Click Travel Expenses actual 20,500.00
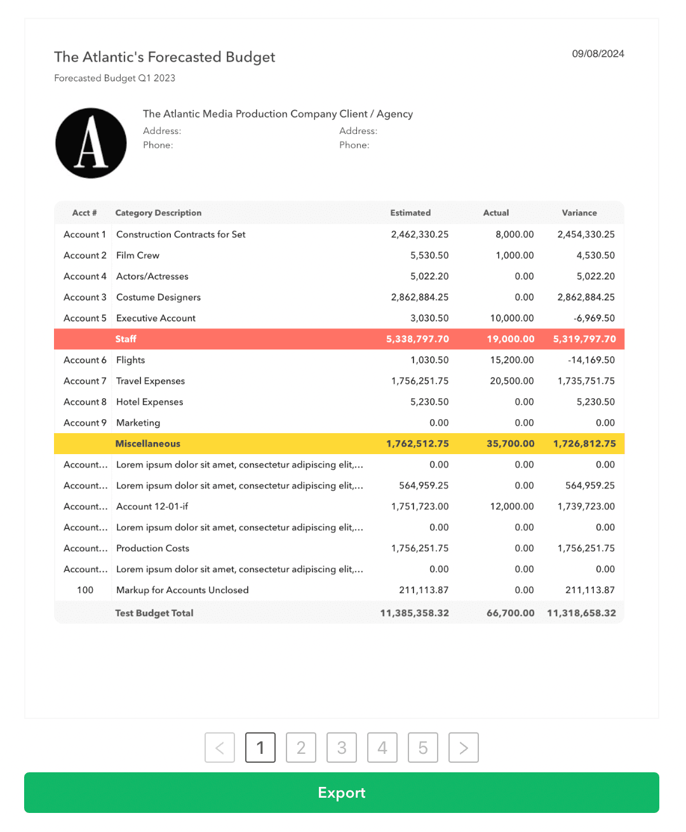 [512, 381]
